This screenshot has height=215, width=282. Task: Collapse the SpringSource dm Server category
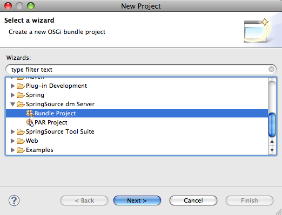12,104
